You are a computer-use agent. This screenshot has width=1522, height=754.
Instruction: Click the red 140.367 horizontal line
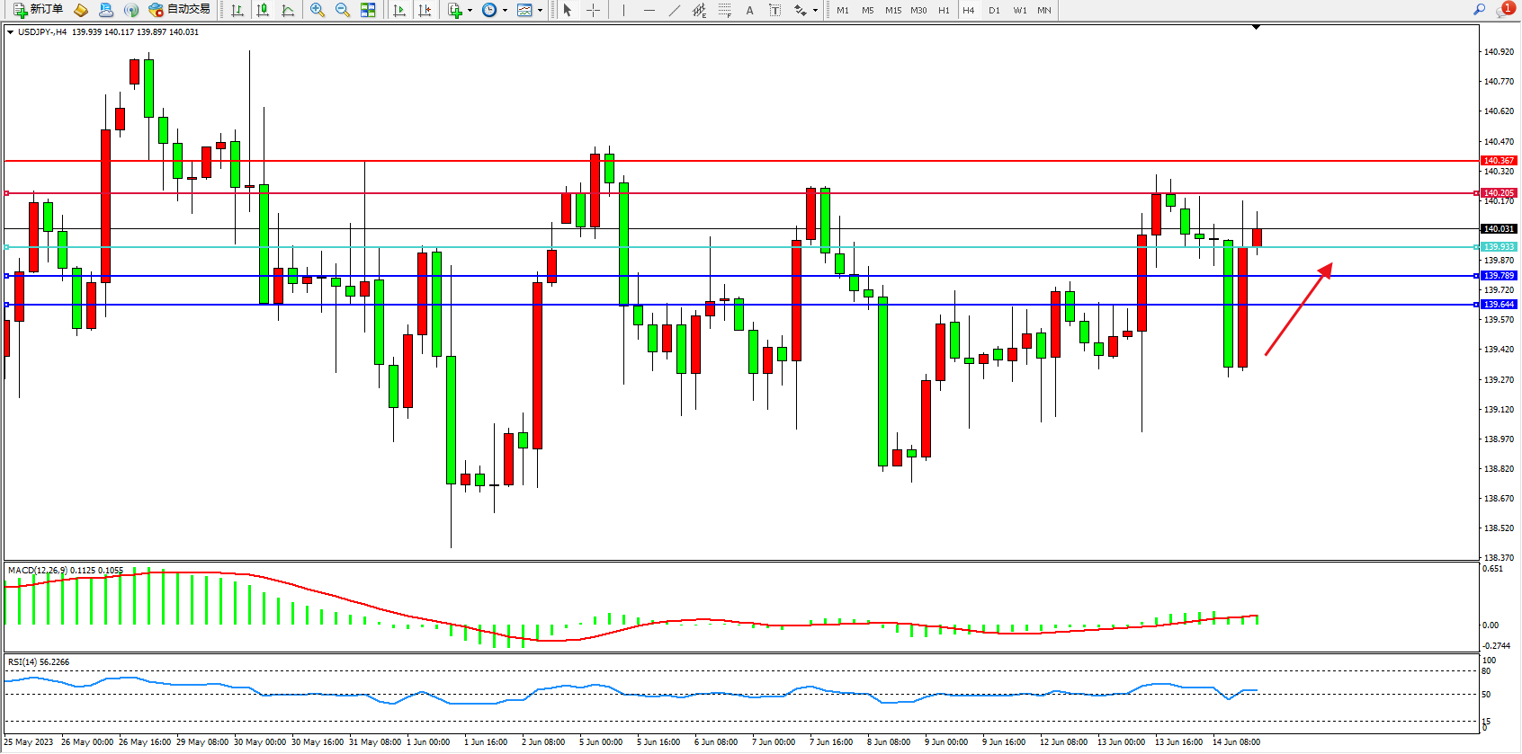tap(720, 161)
